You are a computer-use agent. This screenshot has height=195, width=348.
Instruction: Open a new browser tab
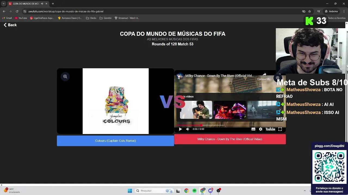53,4
